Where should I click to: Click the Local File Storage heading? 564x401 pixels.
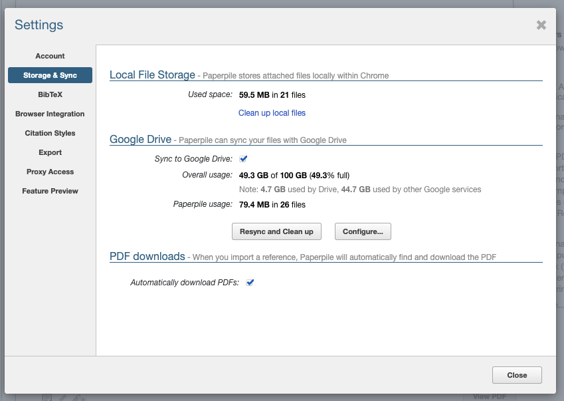[152, 74]
